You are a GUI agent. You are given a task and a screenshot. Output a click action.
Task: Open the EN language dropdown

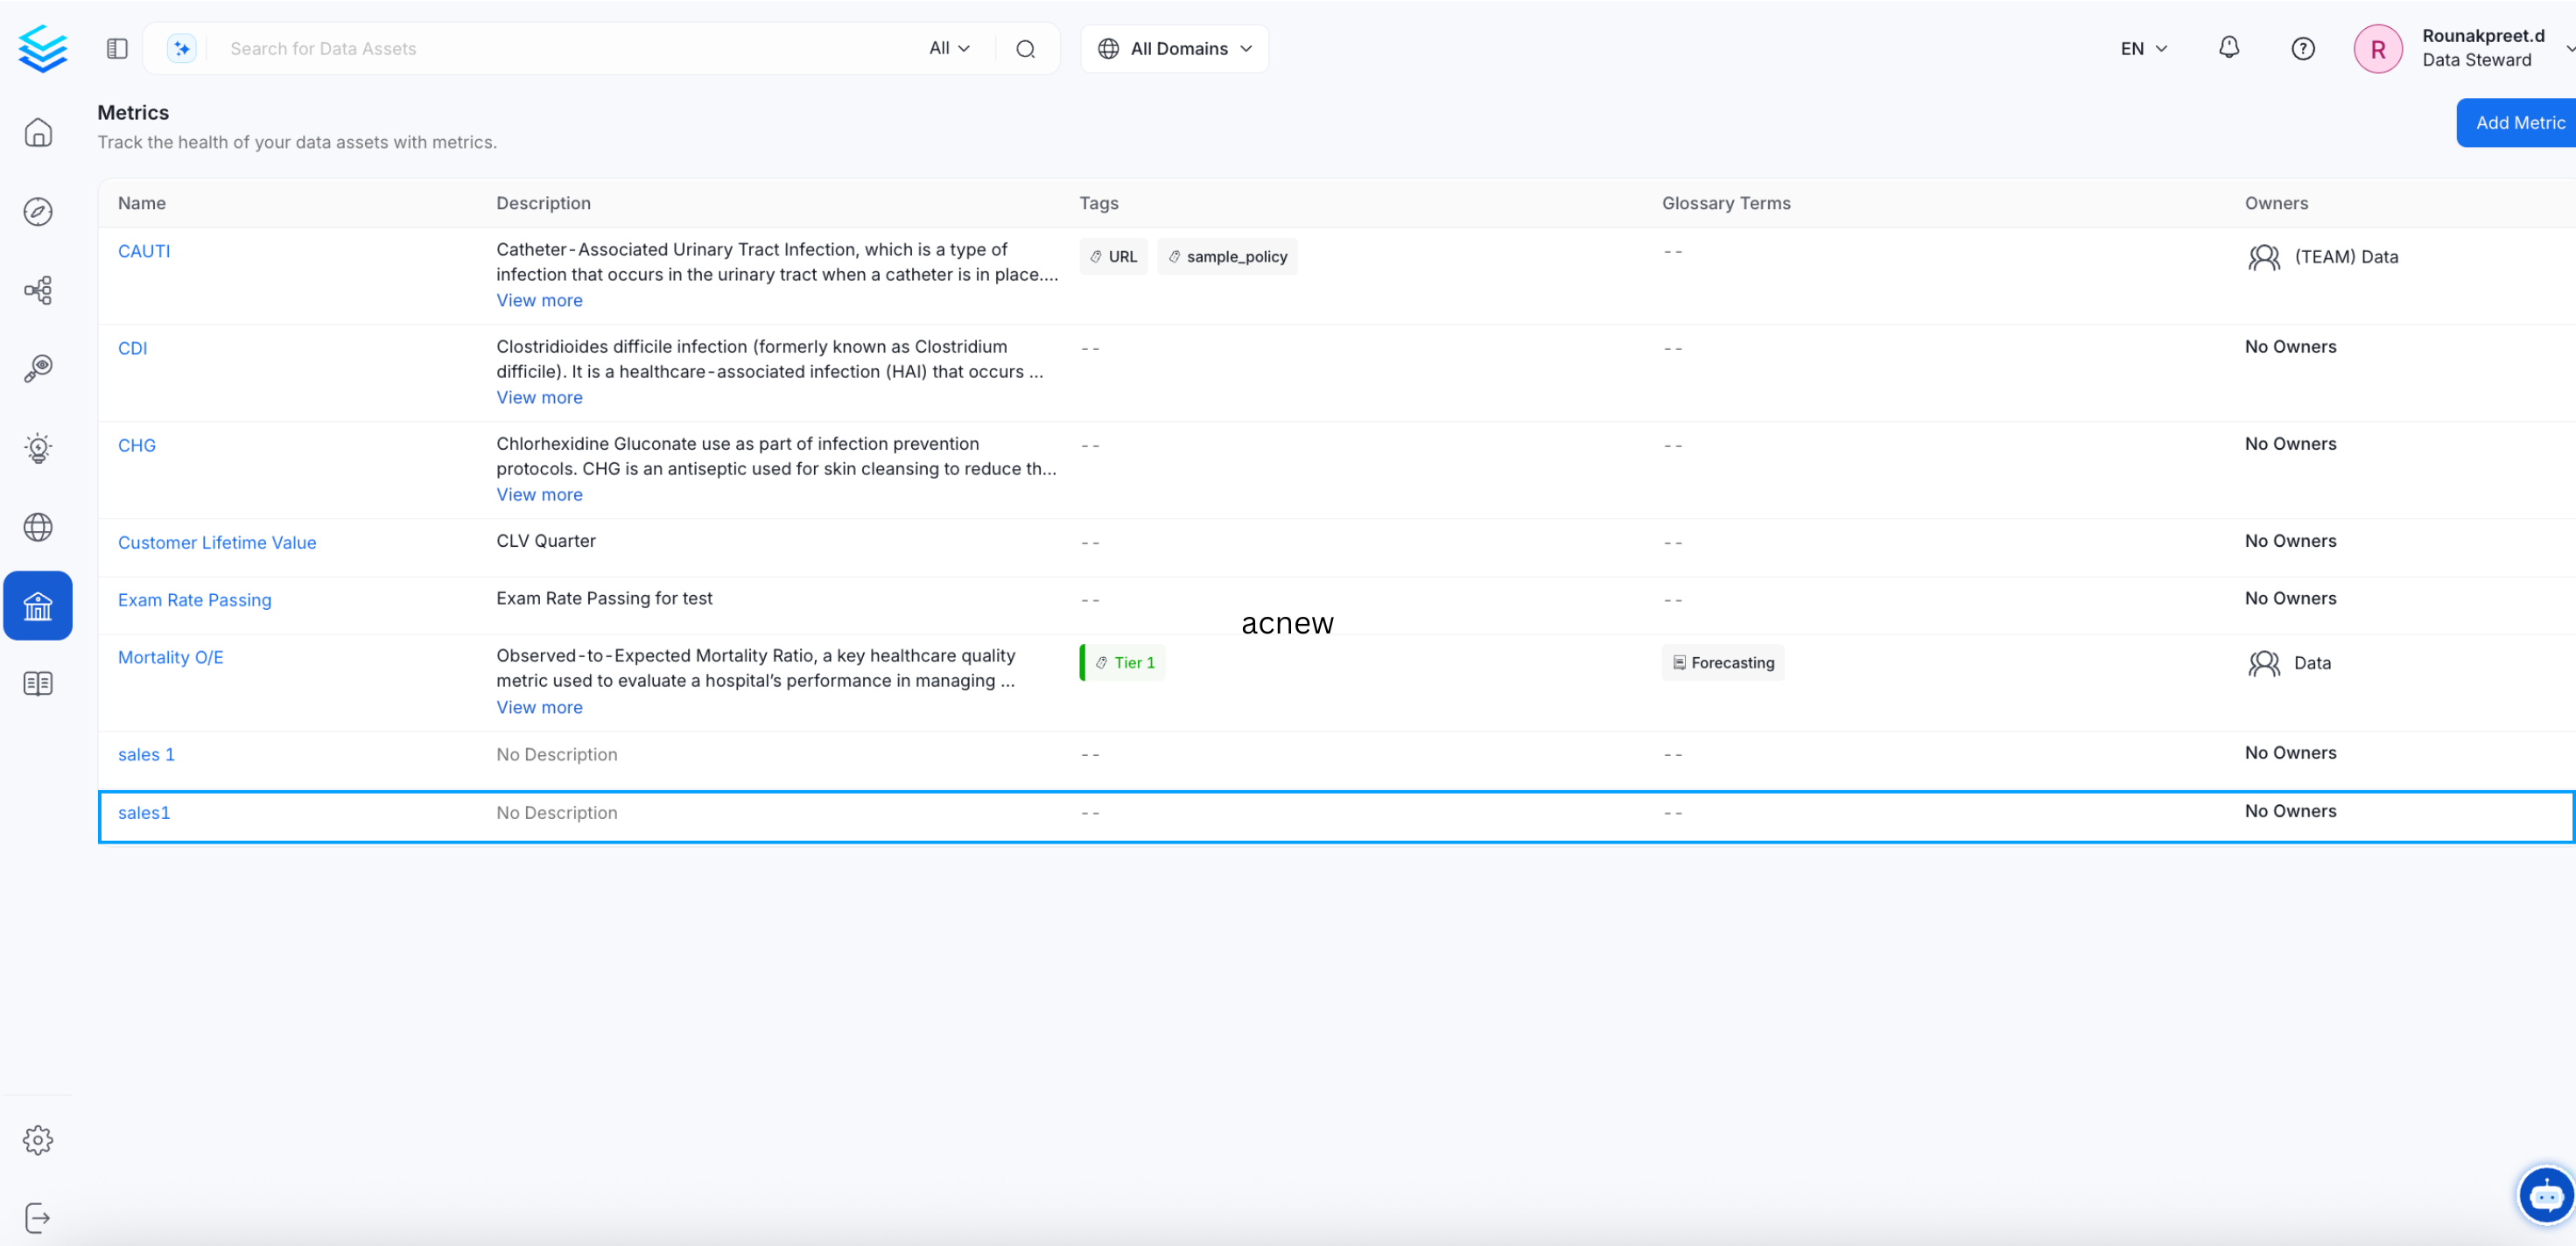(2143, 48)
